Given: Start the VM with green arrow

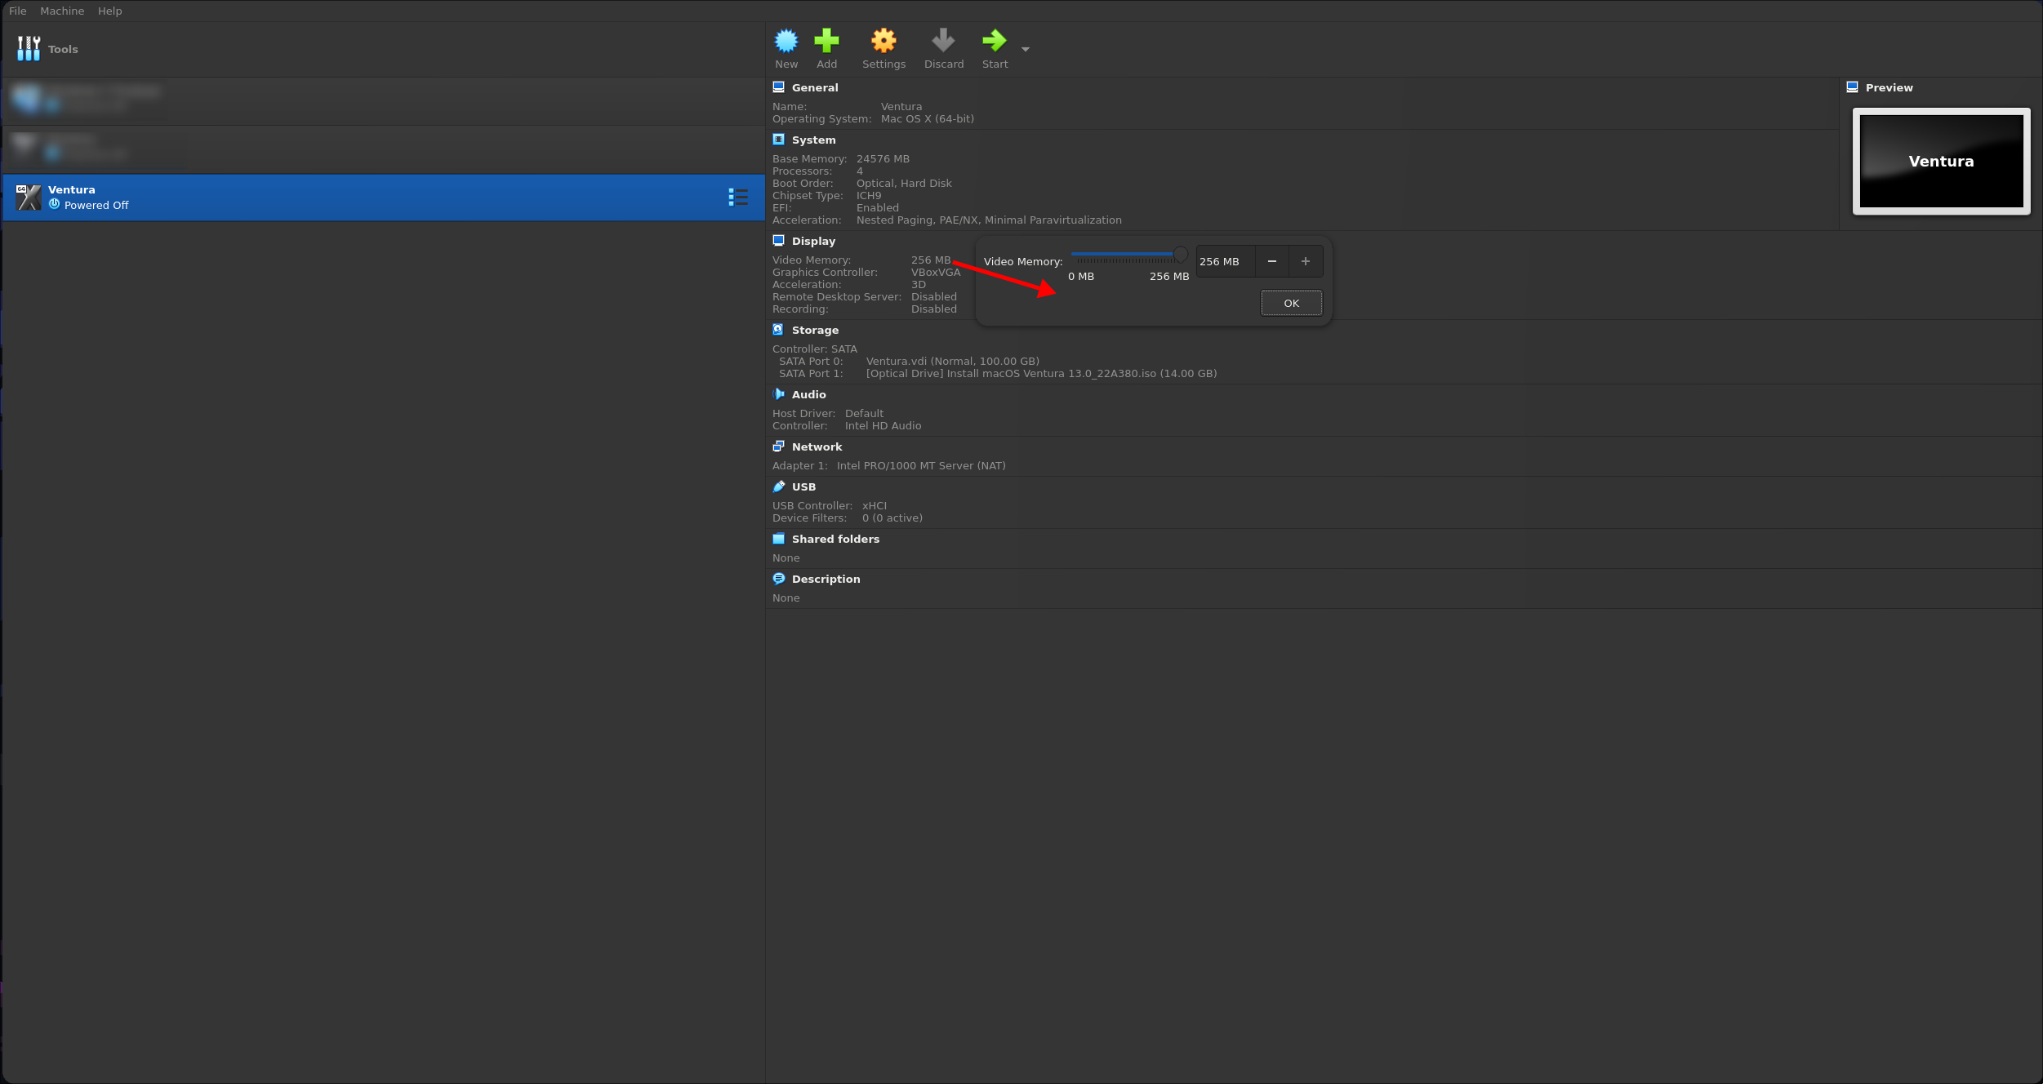Looking at the screenshot, I should pos(994,41).
